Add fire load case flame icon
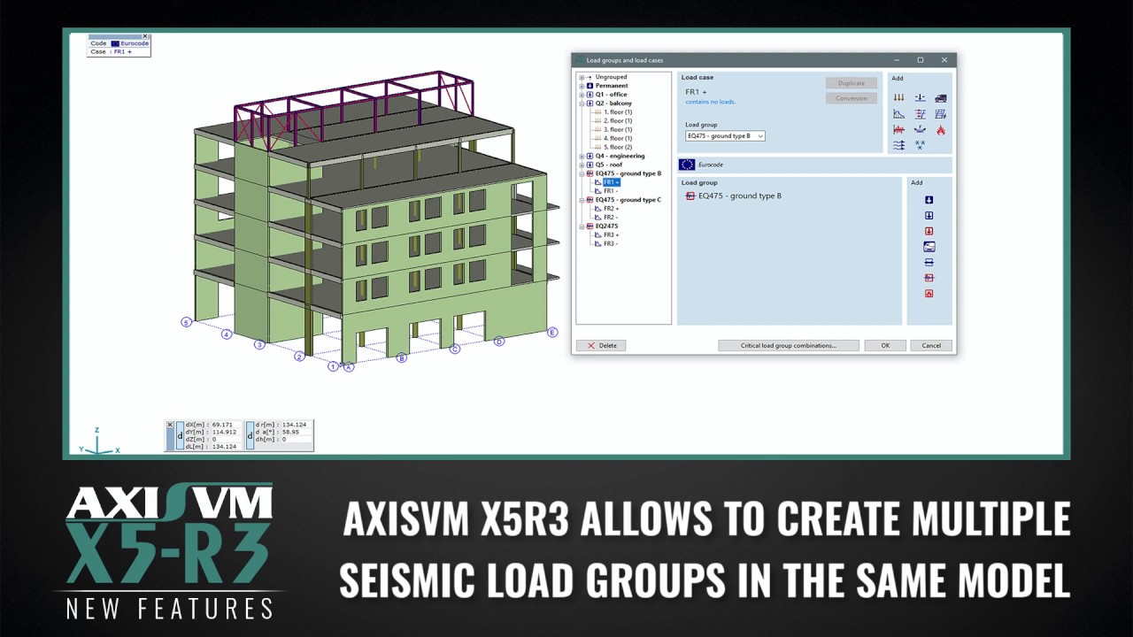 click(941, 130)
